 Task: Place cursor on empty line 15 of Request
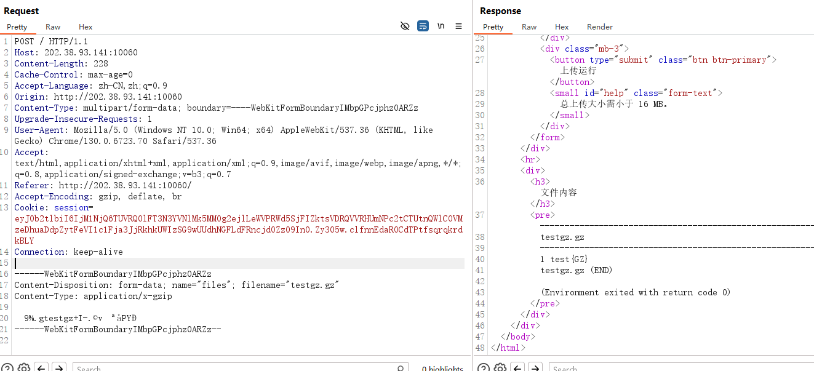point(240,263)
